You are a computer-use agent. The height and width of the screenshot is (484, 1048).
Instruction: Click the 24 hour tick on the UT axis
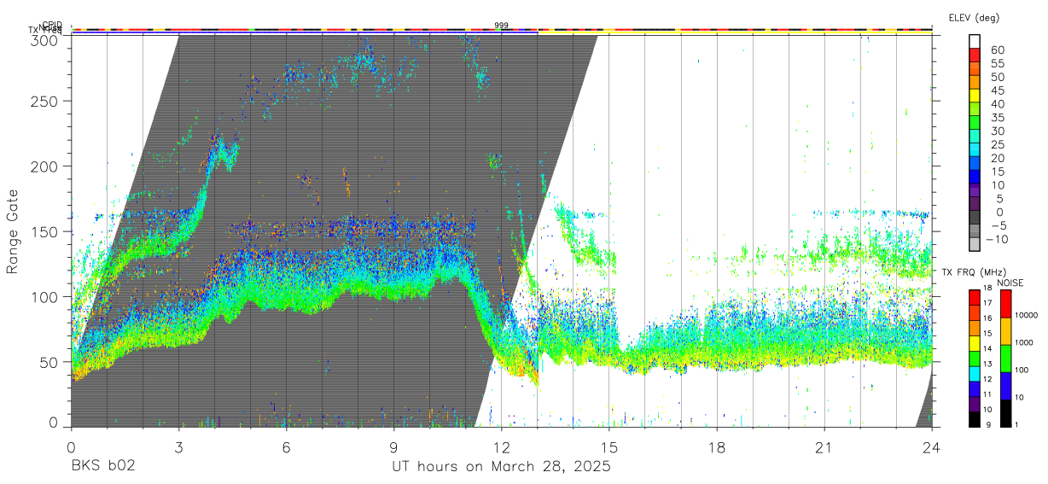(932, 447)
